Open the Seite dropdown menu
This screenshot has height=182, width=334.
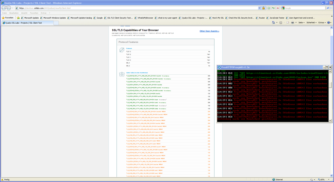click(x=301, y=23)
